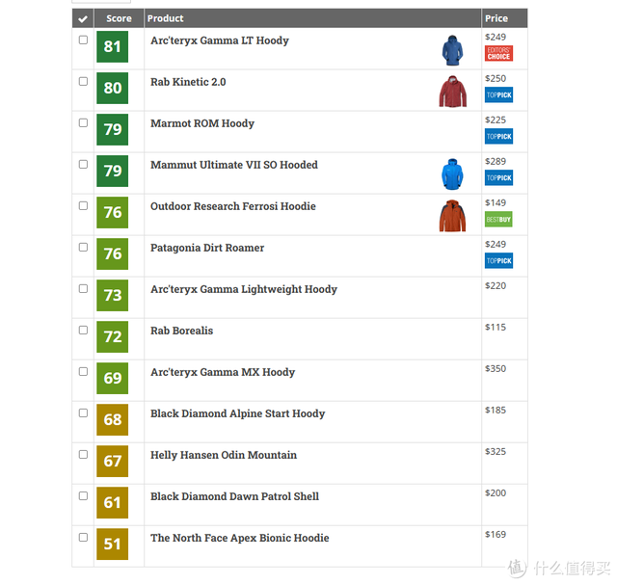Screen dimensions: 617x585
Task: Open The North Face Apex Bionic Hoodie link
Action: point(240,538)
